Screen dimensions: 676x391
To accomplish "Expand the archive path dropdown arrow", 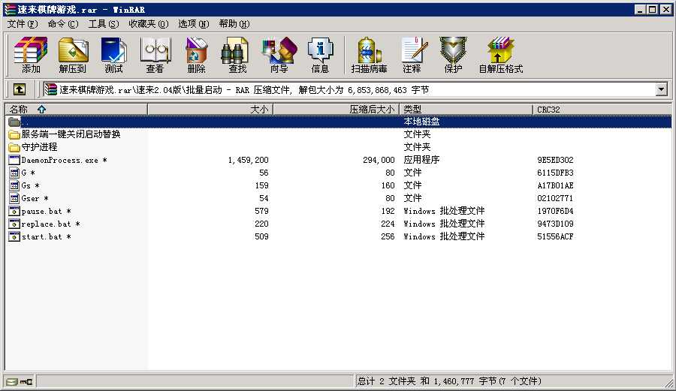I will coord(661,89).
